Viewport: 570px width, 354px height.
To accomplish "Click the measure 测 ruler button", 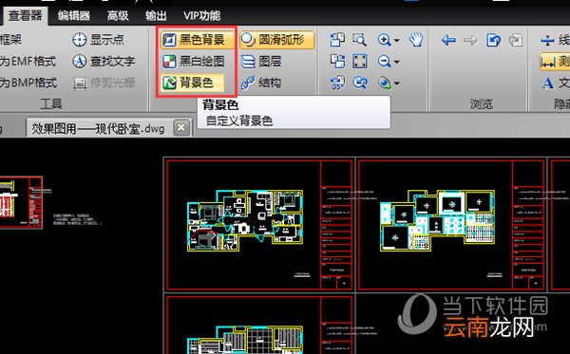I will click(555, 62).
